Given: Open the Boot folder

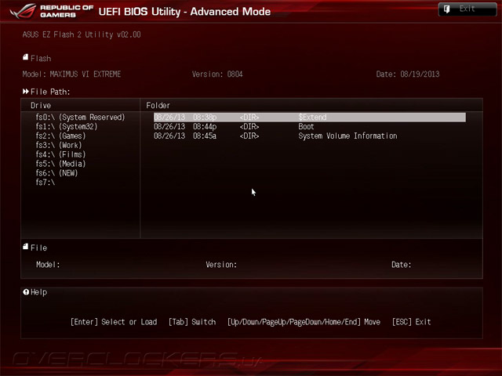Looking at the screenshot, I should [x=306, y=127].
